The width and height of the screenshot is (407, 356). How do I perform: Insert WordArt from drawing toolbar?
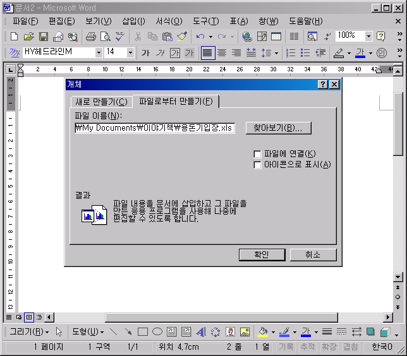[201, 331]
